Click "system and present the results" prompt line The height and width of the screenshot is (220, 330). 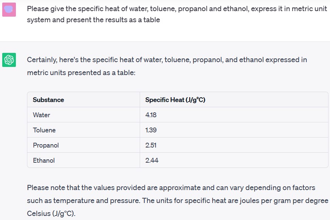(93, 20)
